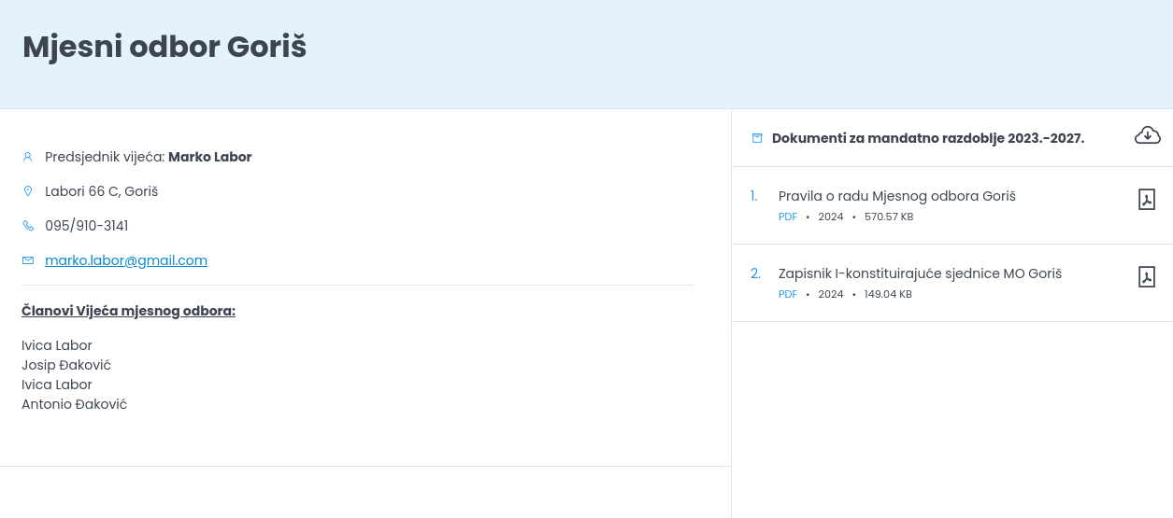This screenshot has height=518, width=1173.
Task: Select council member Antonio Đaković
Action: [74, 404]
